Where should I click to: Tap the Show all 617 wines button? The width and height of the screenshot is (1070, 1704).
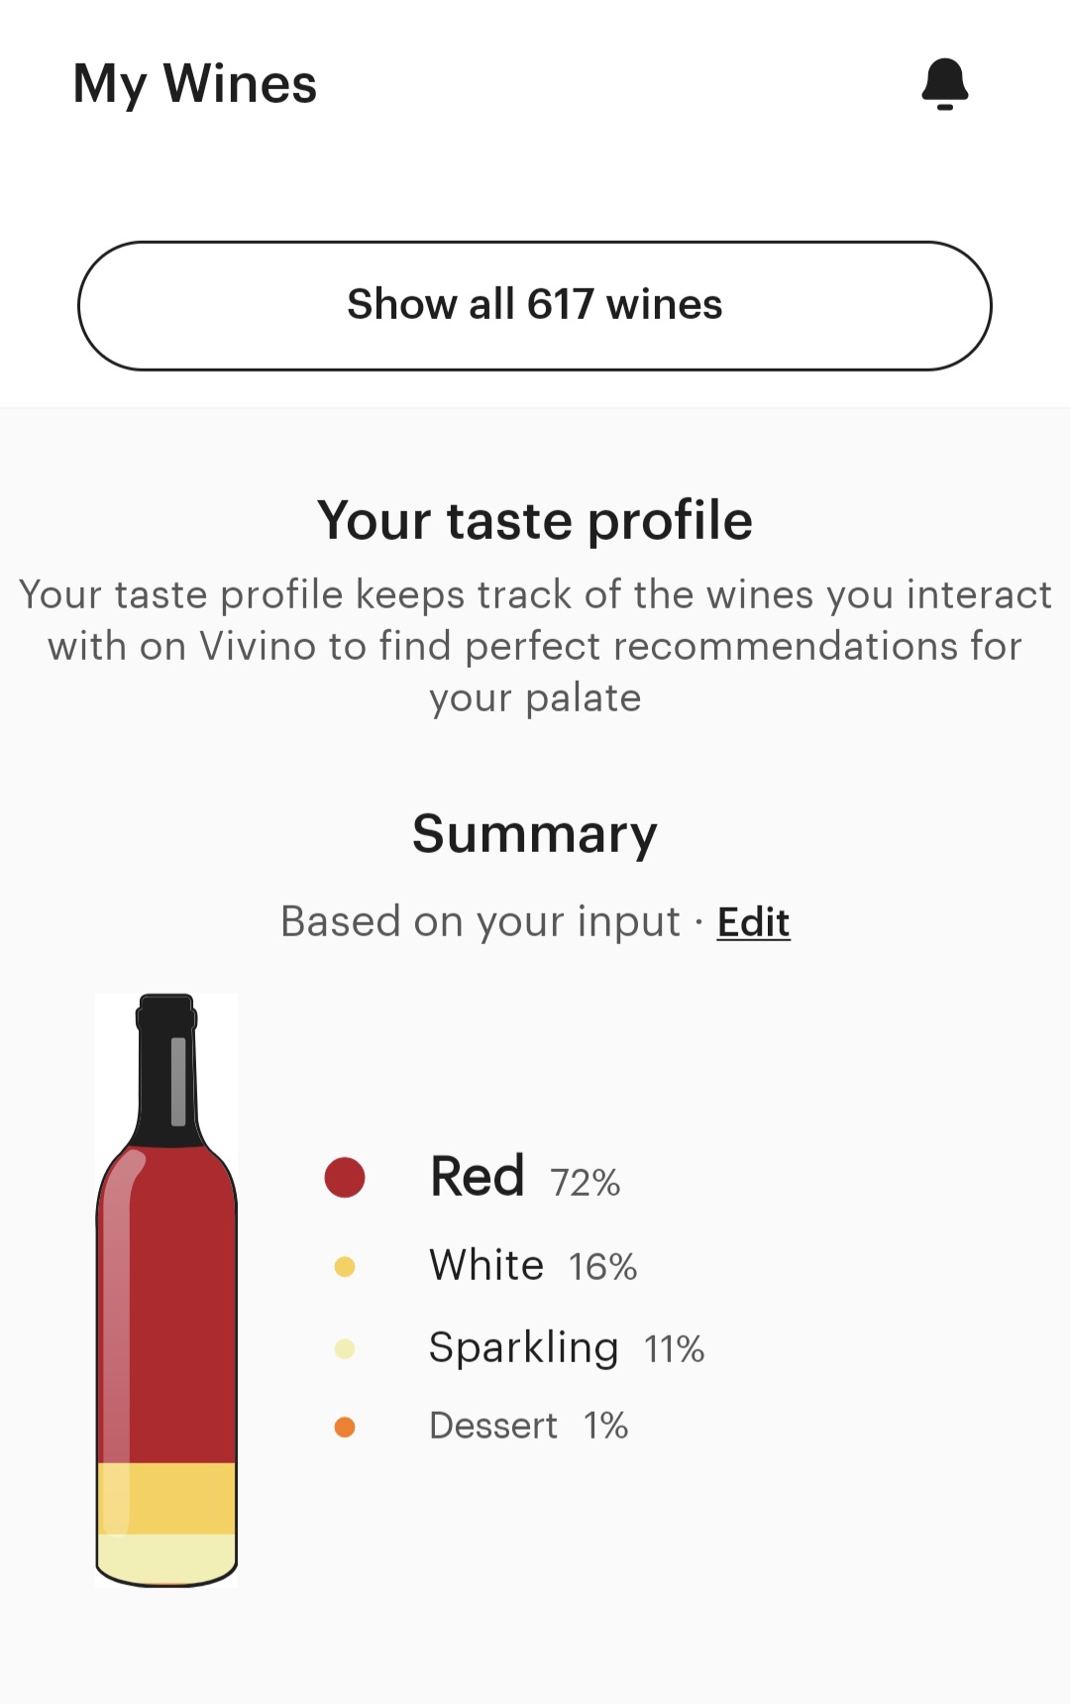click(x=535, y=305)
